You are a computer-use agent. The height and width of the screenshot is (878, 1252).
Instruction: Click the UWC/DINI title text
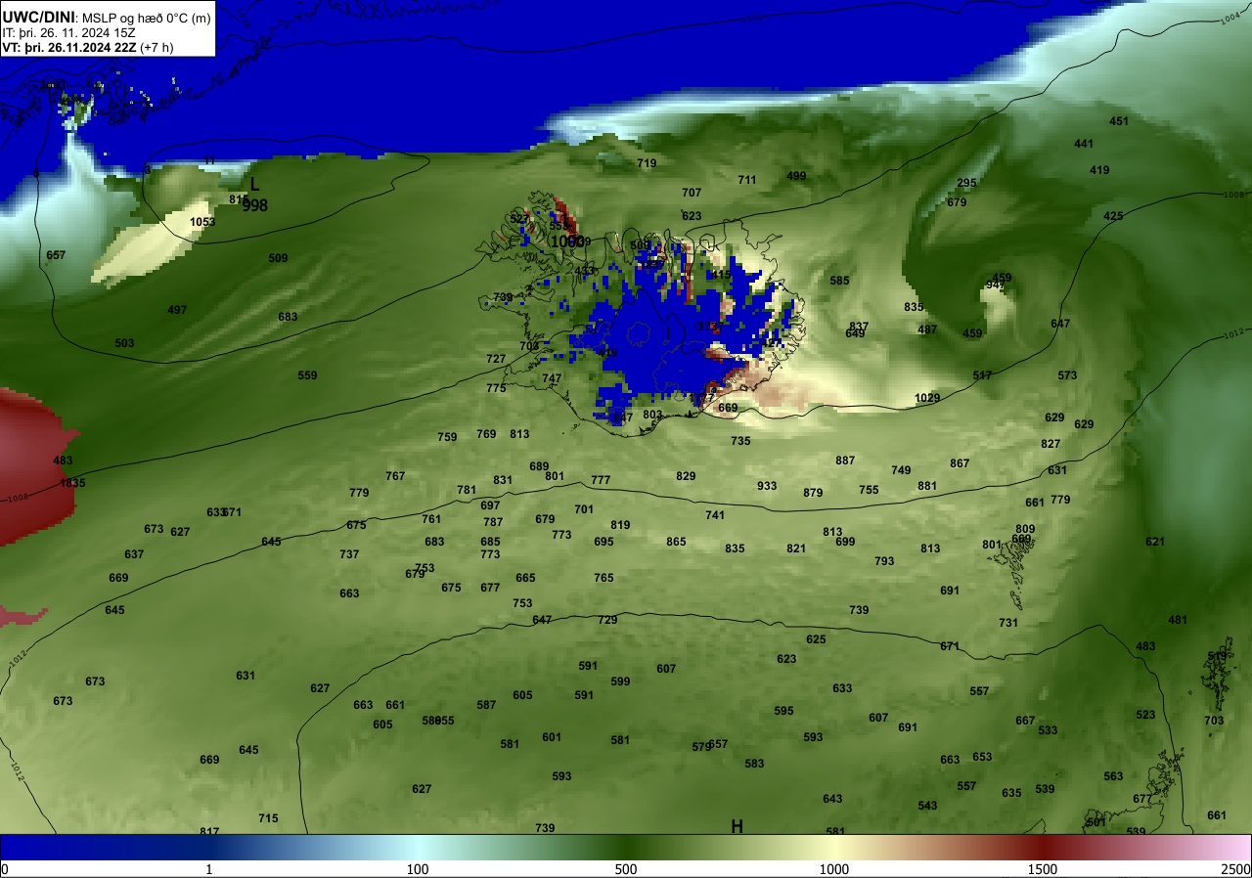[38, 17]
